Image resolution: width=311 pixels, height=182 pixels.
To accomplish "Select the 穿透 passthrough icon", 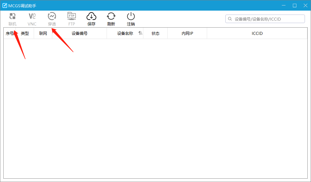I will [x=52, y=16].
